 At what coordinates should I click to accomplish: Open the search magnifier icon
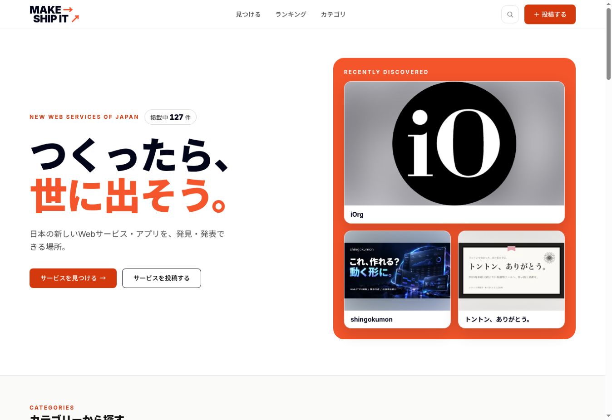click(x=510, y=15)
